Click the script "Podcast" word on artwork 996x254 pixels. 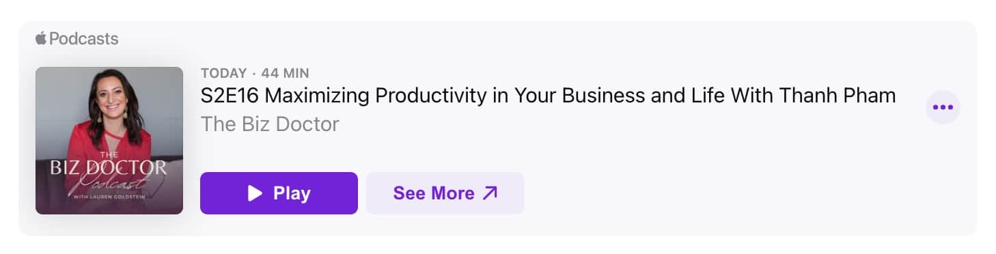point(111,182)
